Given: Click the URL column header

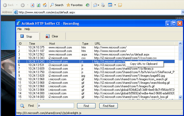Looking at the screenshot, I should tap(133, 44).
